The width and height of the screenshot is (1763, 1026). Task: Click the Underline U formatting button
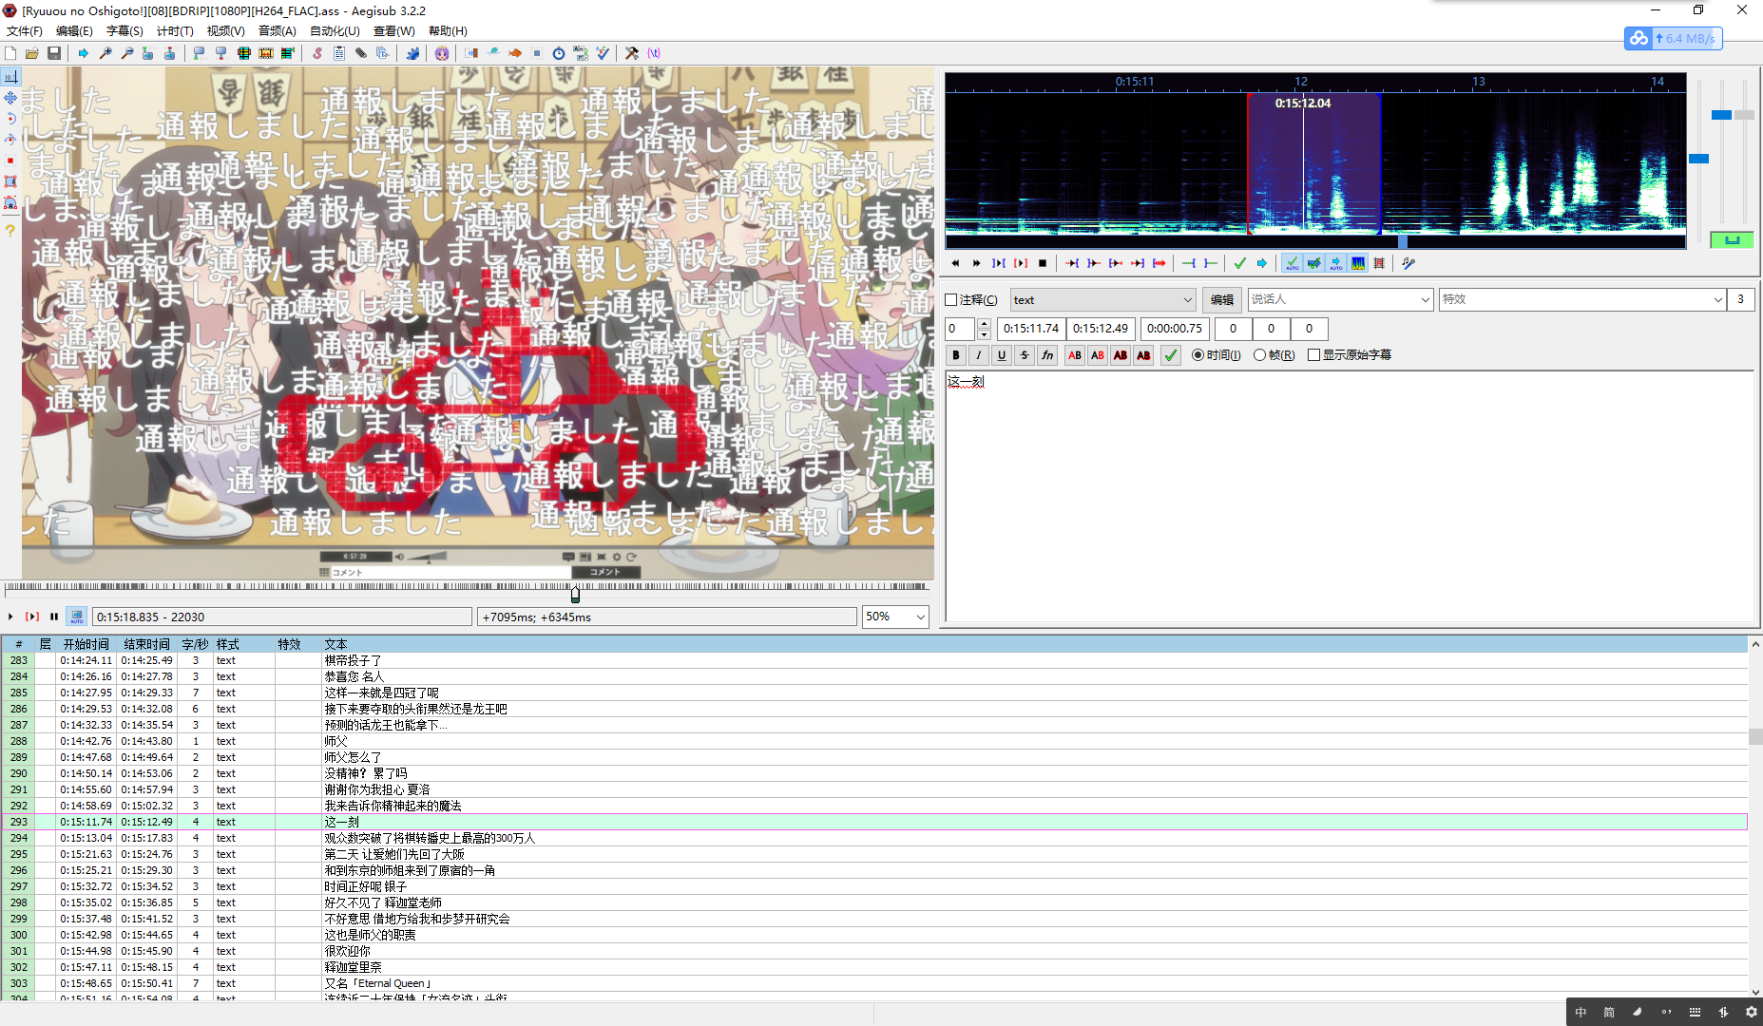[x=1002, y=355]
